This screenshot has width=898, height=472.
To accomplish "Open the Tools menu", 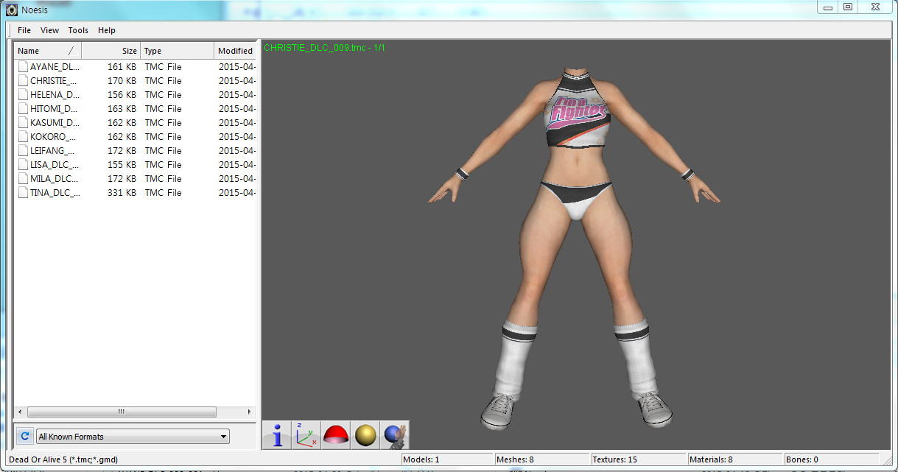I will click(x=78, y=30).
